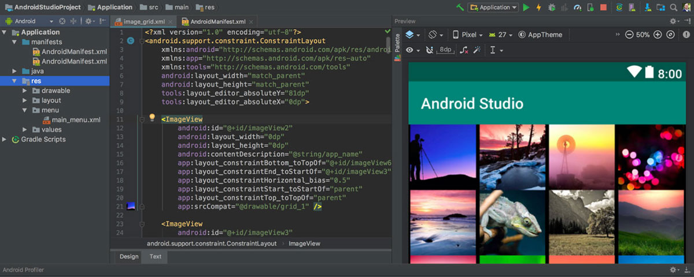
Task: Open the Pixel device dropdown
Action: tap(467, 35)
